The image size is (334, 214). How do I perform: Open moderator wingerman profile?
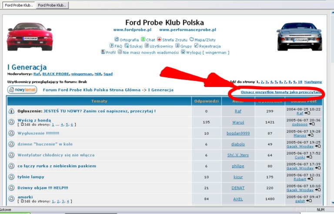[82, 74]
